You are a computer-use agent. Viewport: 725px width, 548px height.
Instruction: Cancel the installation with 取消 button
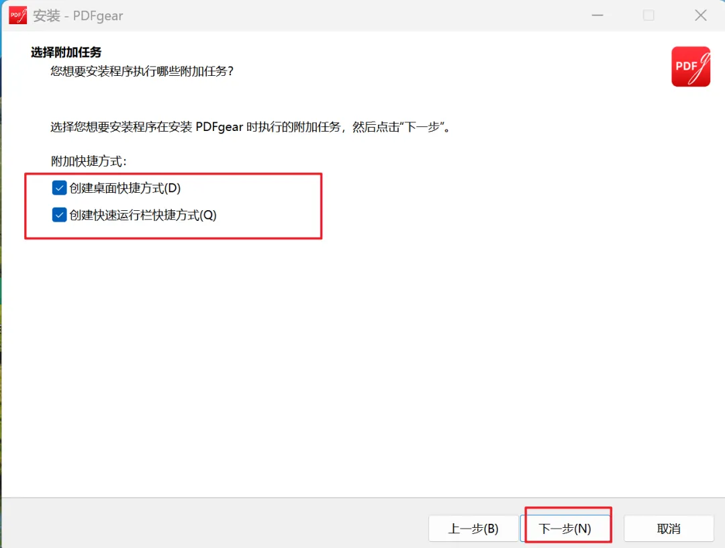[x=669, y=528]
